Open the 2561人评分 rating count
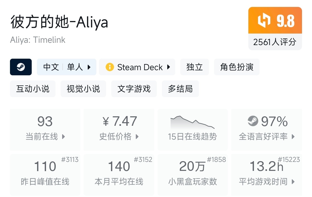312x197 pixels. coord(275,42)
